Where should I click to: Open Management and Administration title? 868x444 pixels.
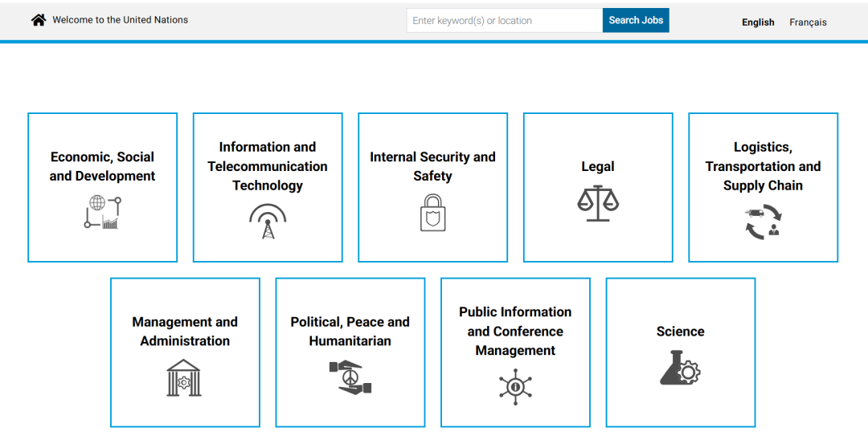185,332
